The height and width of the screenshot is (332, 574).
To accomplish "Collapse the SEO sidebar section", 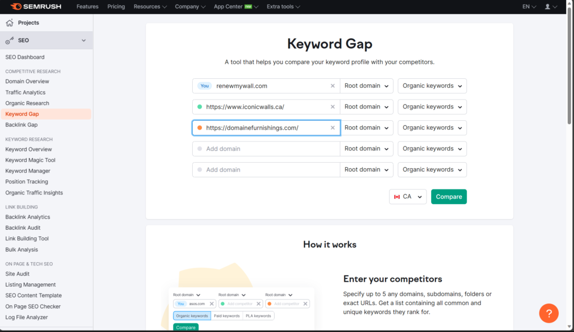I will tap(84, 40).
